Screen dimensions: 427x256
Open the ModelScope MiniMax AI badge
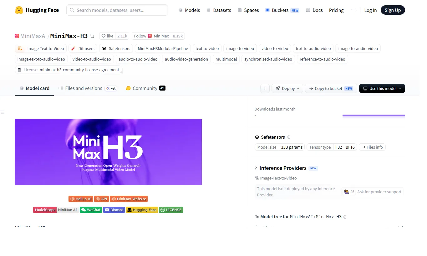pyautogui.click(x=56, y=210)
